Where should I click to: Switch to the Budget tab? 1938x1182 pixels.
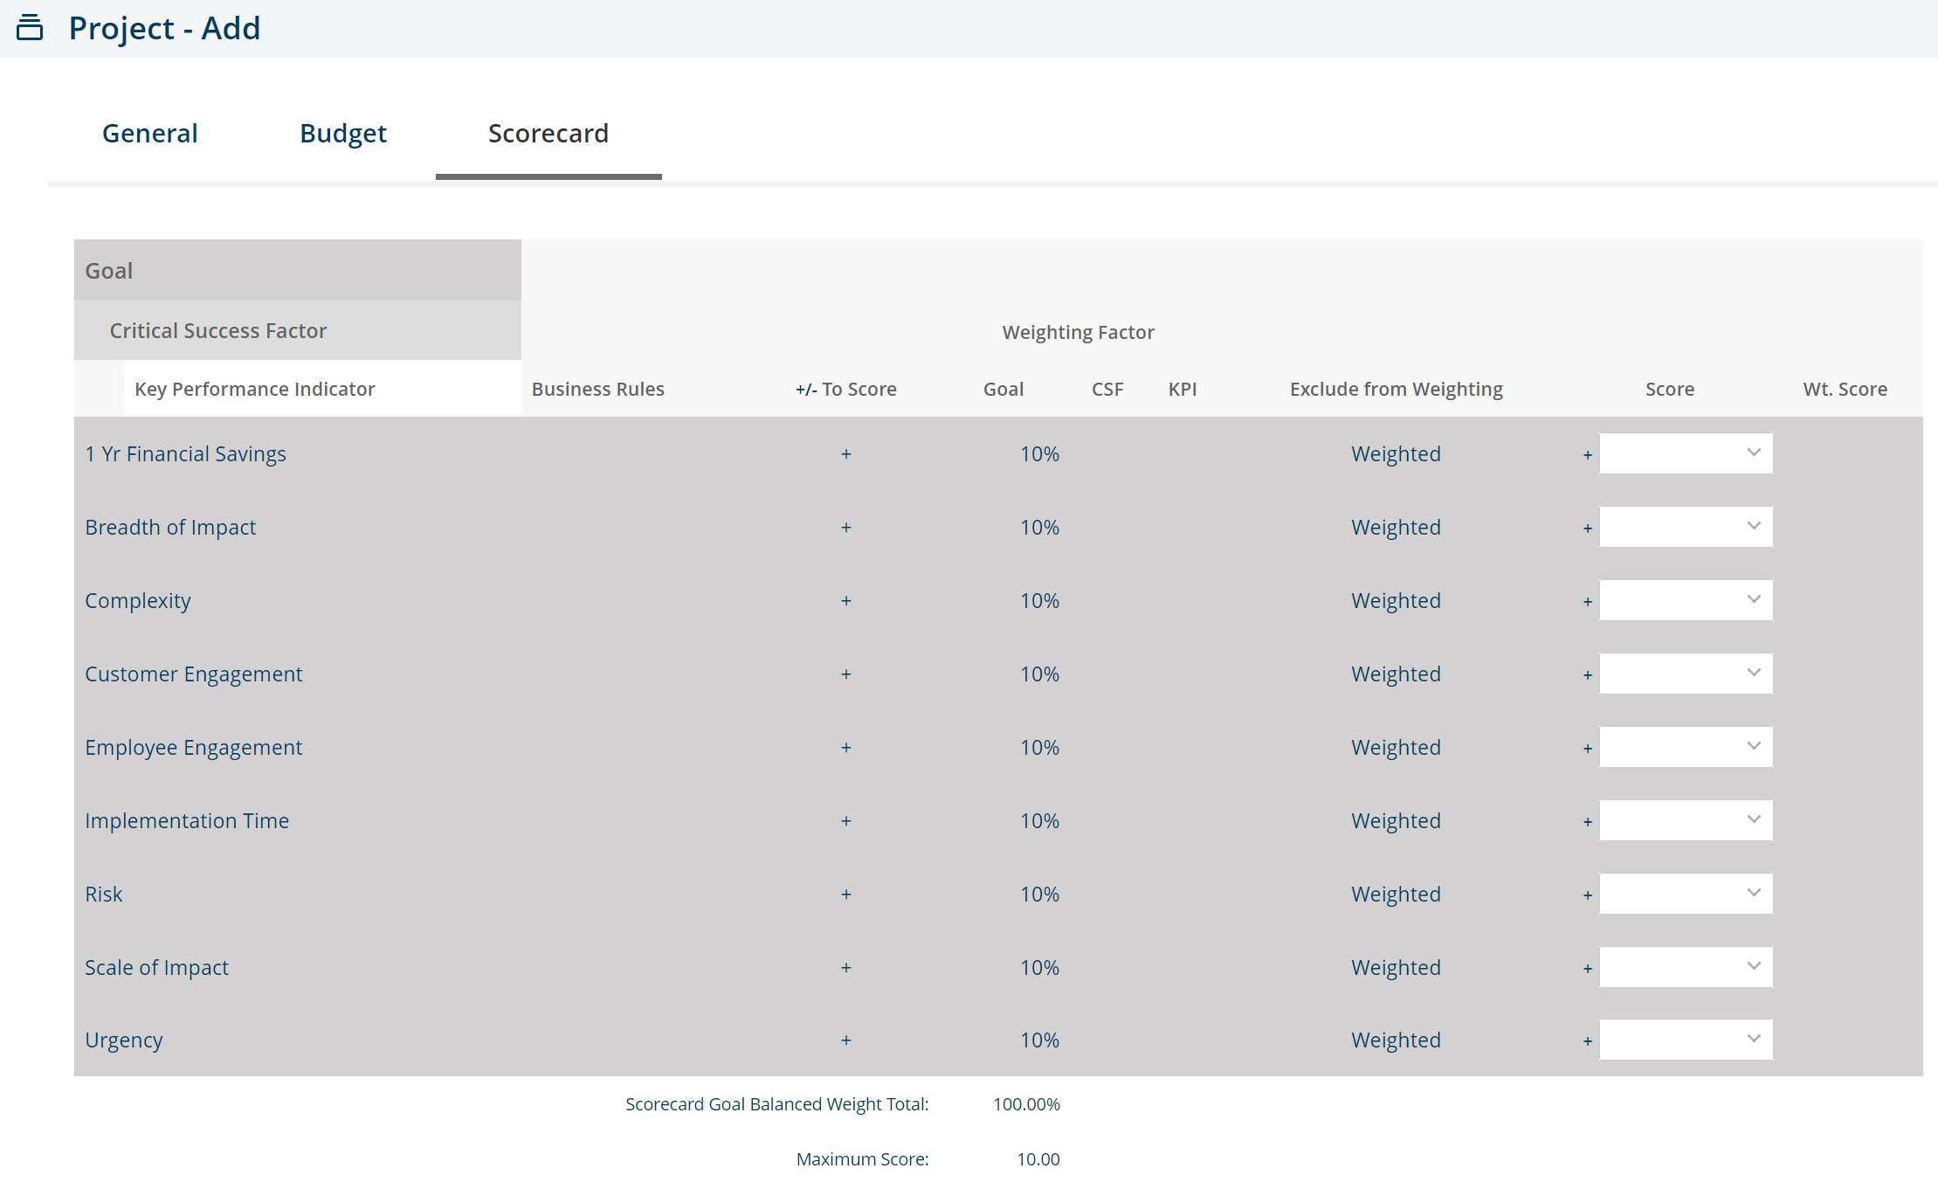click(342, 133)
